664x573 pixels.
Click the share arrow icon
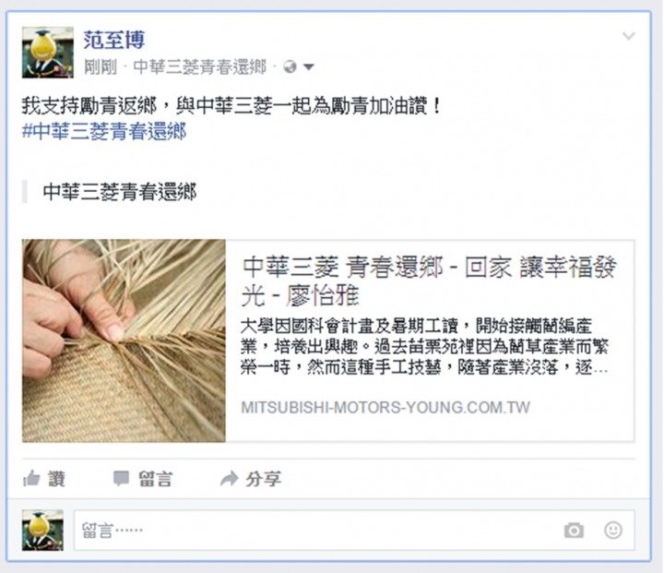click(229, 479)
